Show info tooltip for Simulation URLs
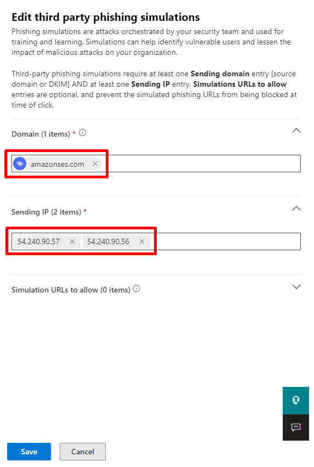314x467 pixels. 136,289
